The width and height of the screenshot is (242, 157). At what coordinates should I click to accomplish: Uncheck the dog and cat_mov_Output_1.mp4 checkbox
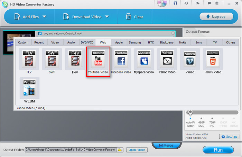pyautogui.click(x=40, y=33)
